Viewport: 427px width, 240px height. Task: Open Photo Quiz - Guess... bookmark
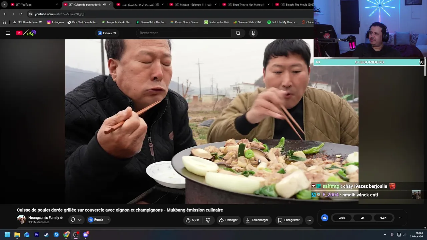pyautogui.click(x=185, y=22)
